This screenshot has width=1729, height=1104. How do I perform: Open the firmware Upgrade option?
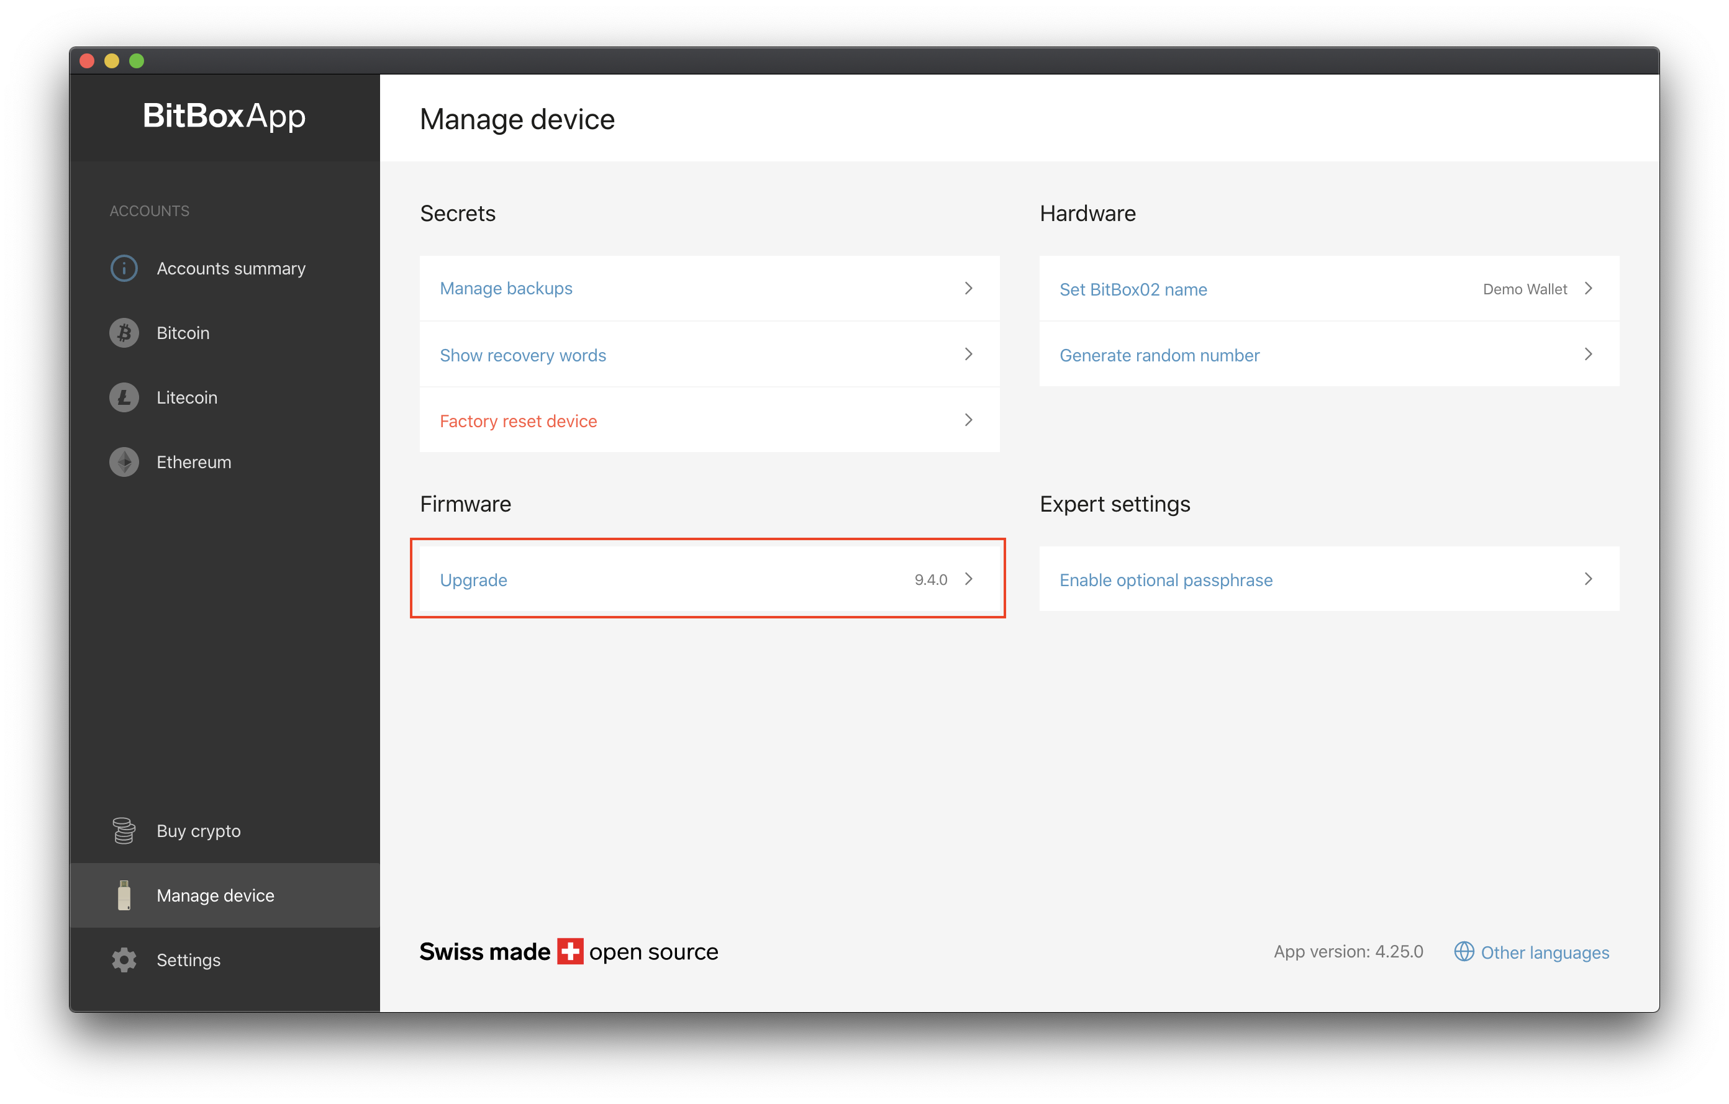point(709,579)
